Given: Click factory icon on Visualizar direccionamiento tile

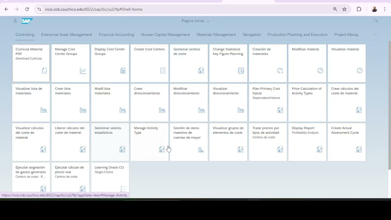Looking at the screenshot, I should coord(241,110).
